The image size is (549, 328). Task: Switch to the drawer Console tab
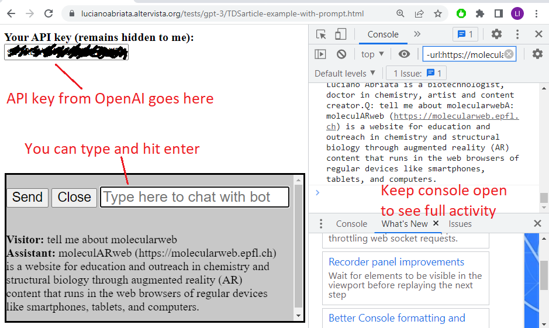pos(351,224)
